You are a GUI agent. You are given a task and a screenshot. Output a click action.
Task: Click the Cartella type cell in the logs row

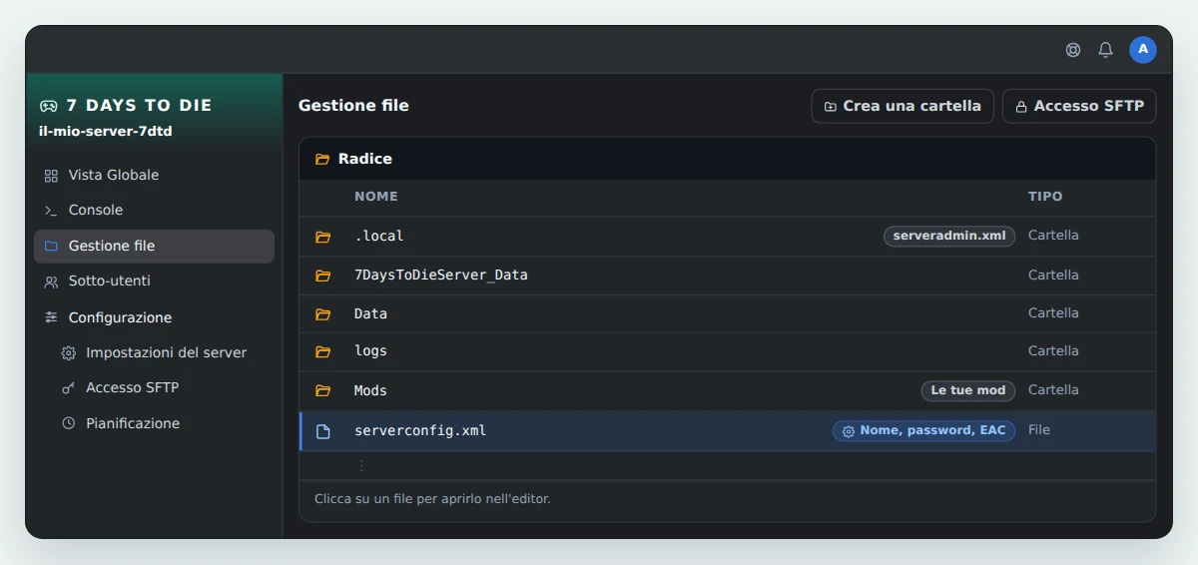point(1053,351)
